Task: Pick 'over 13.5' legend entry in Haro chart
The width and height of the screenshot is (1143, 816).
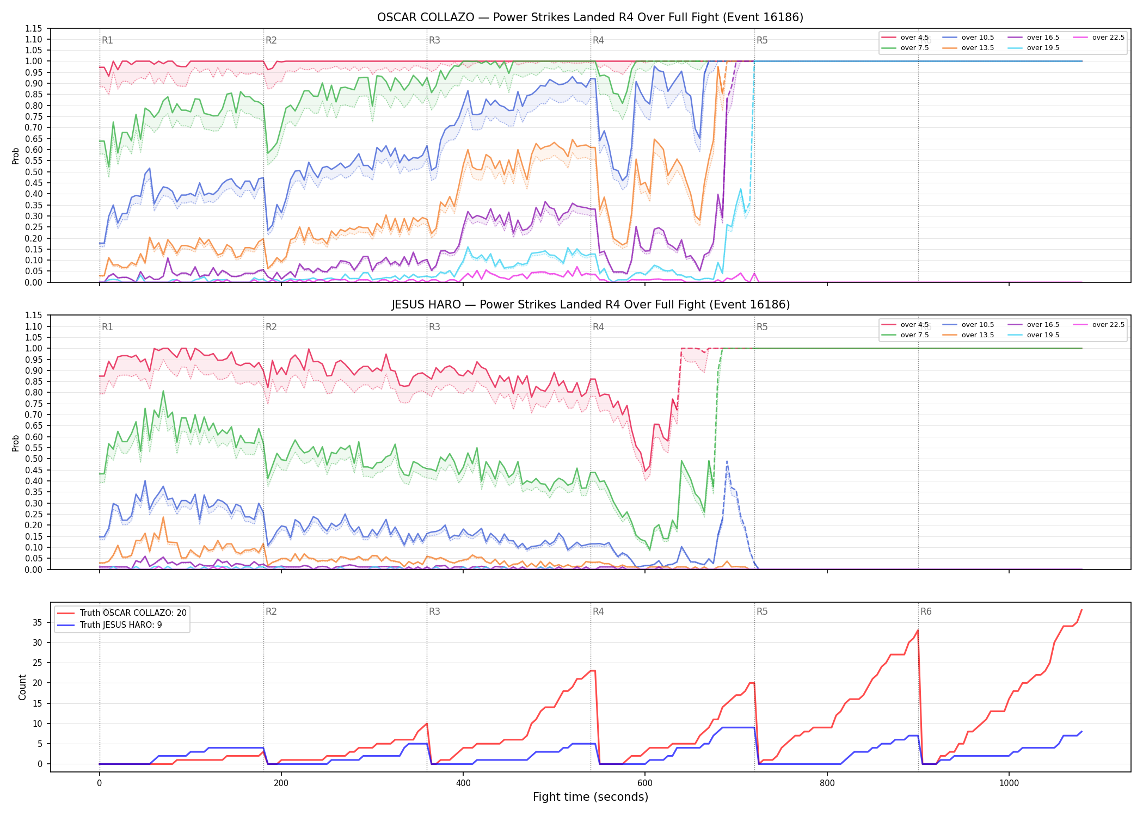Action: (x=968, y=335)
